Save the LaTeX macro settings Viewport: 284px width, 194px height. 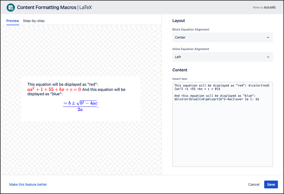click(x=271, y=184)
